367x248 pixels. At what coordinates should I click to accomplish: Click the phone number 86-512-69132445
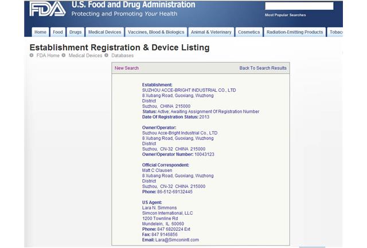coord(175,192)
